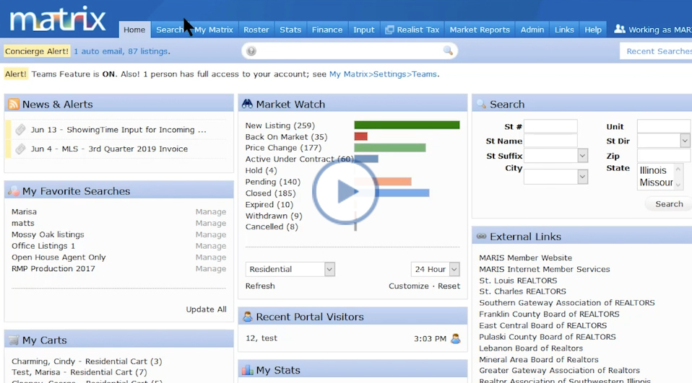Click the Price Change light green bar
Screen dimensions: 692x383
(390, 148)
